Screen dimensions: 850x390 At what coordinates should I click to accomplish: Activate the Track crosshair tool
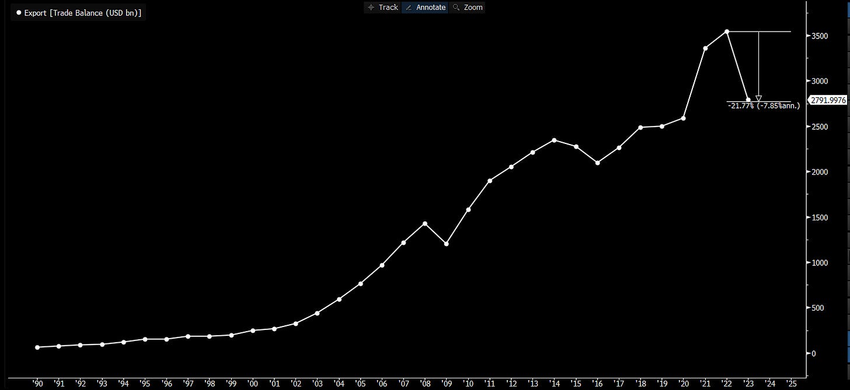click(382, 7)
